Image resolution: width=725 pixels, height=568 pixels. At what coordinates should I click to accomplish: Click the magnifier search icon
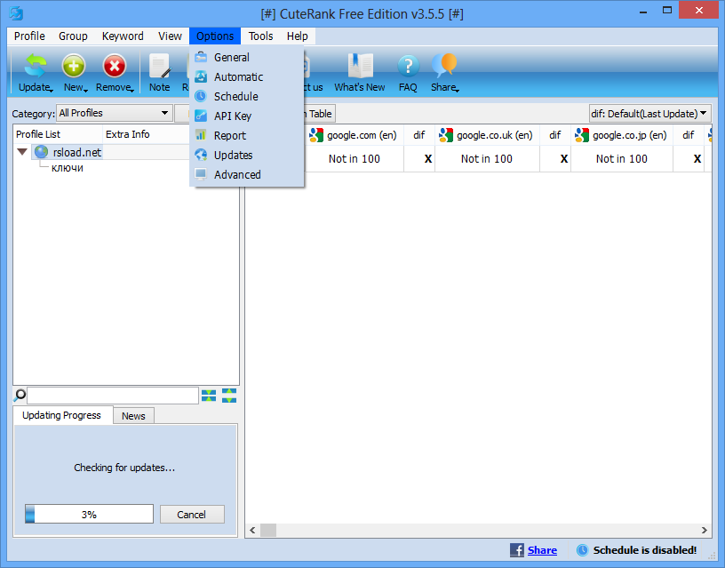pos(20,396)
